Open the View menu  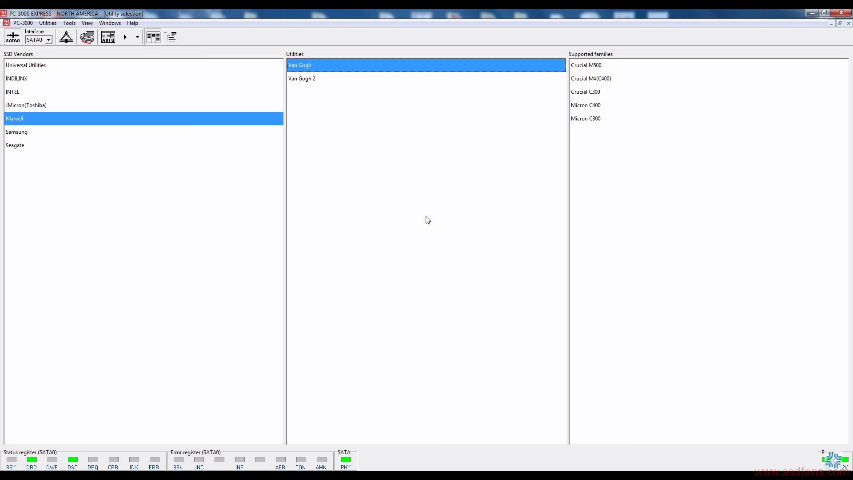(87, 23)
